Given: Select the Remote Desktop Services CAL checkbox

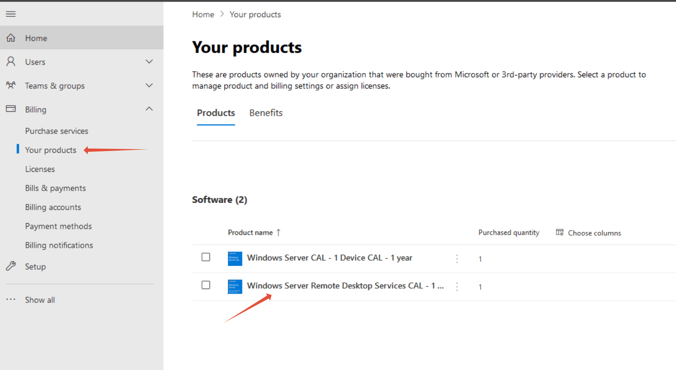Looking at the screenshot, I should (206, 285).
